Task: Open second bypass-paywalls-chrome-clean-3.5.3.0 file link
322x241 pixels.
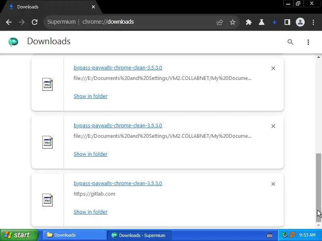Action: [x=118, y=125]
